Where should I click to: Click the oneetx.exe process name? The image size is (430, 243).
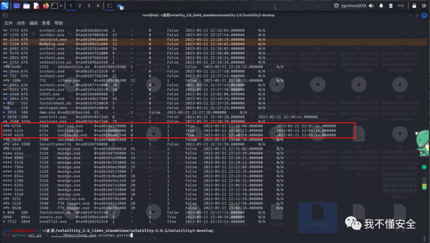pos(51,217)
